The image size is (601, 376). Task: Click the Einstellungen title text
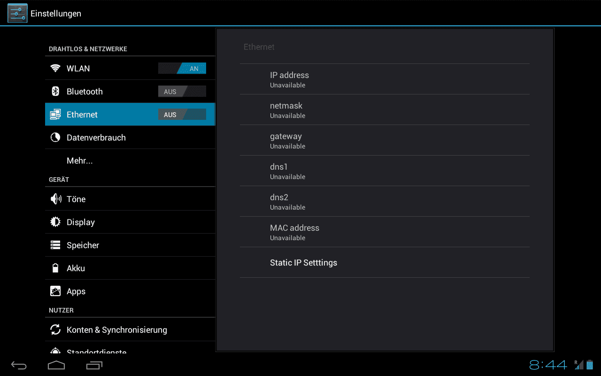coord(56,14)
